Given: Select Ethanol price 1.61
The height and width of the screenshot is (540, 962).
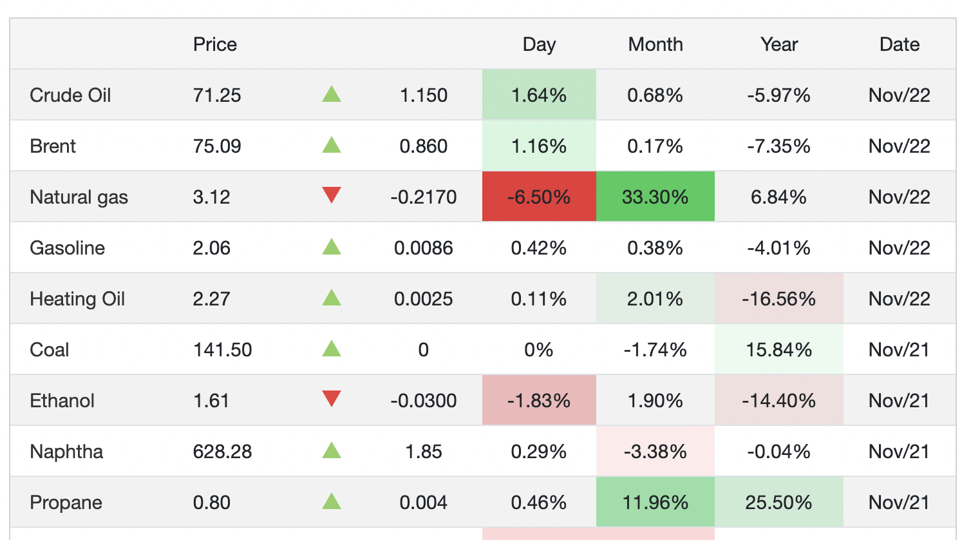Looking at the screenshot, I should point(211,401).
